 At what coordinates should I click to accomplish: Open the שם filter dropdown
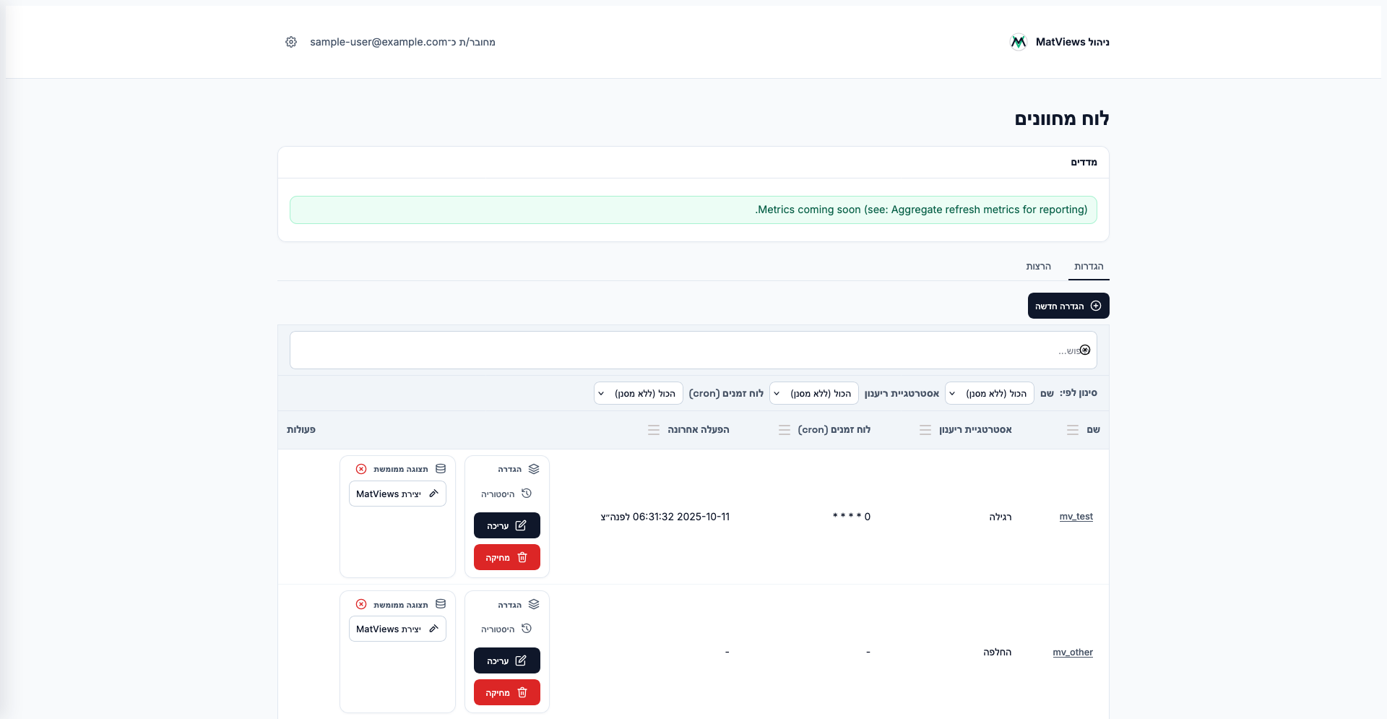[x=989, y=393]
